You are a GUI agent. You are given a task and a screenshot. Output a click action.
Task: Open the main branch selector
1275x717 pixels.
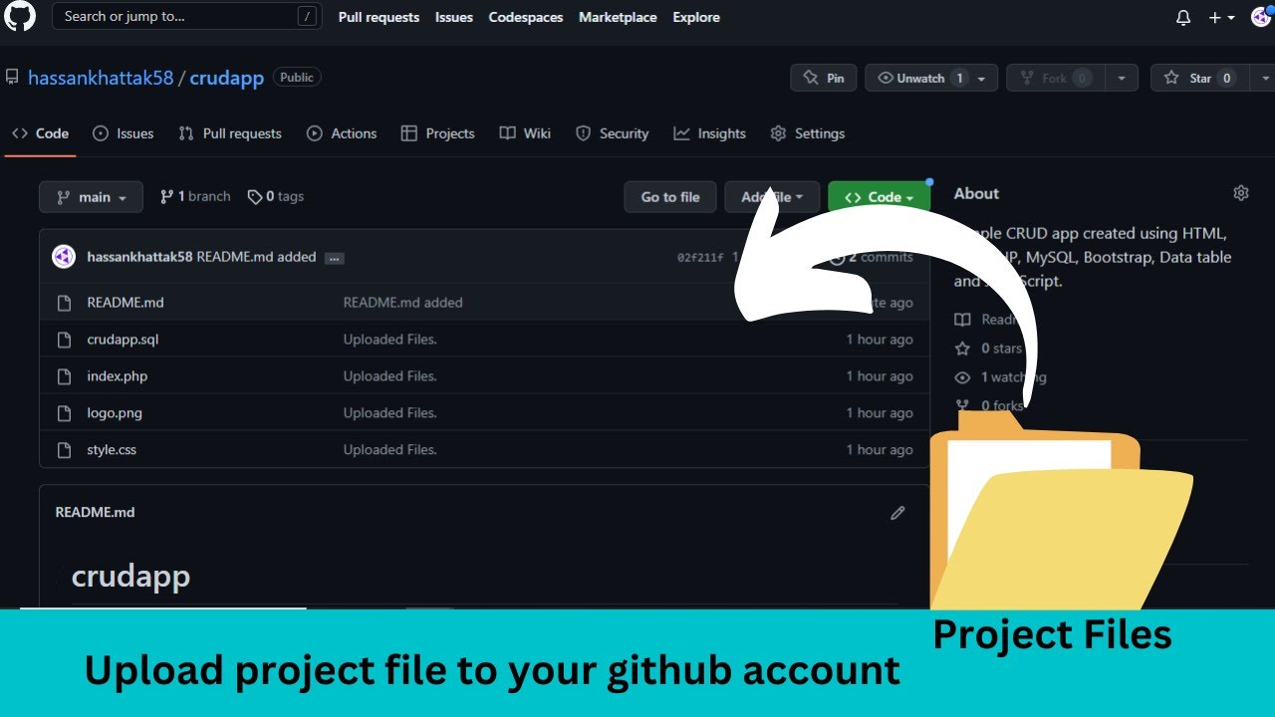coord(91,197)
